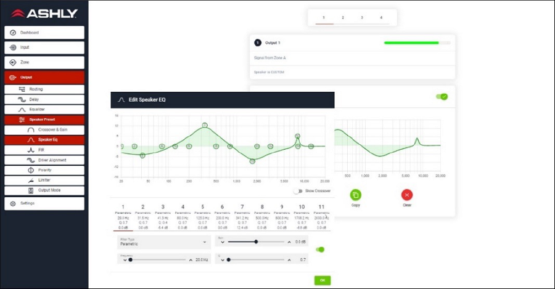Switch to output tab 3

coord(362,18)
